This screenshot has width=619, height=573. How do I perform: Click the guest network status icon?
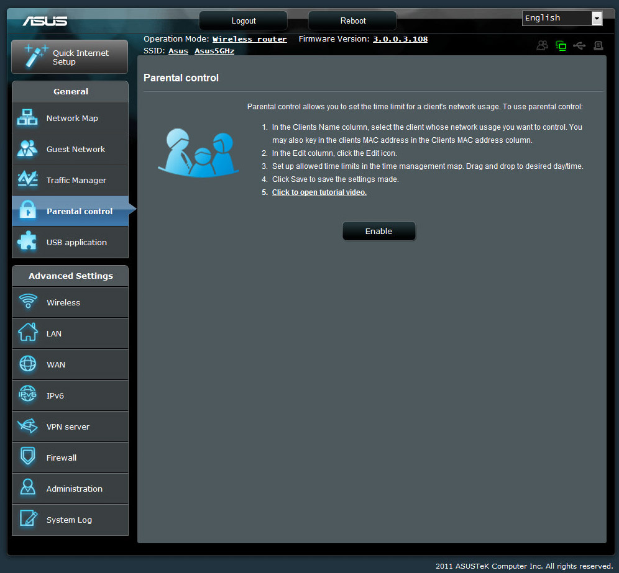click(x=543, y=45)
